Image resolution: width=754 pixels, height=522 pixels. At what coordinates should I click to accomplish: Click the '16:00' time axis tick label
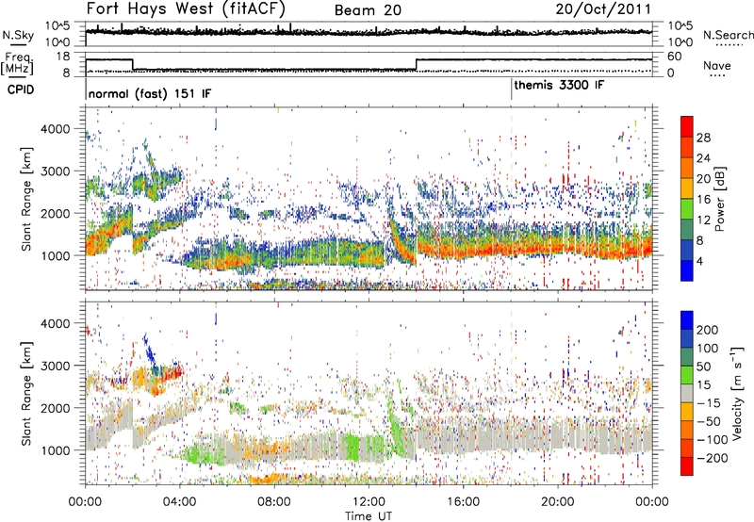point(463,502)
